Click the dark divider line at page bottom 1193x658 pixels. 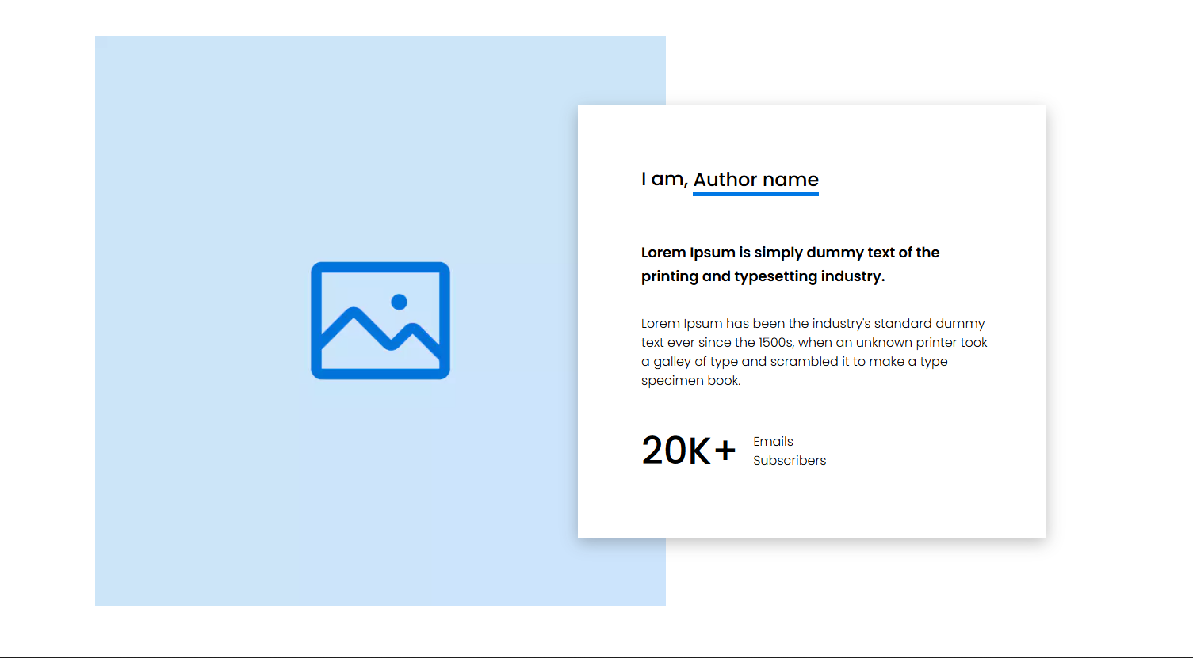tap(596, 656)
